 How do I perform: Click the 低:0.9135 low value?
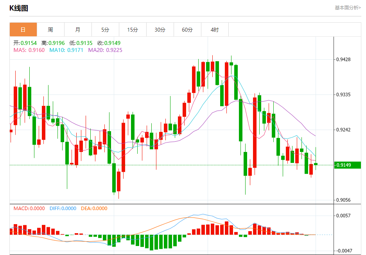pos(81,43)
